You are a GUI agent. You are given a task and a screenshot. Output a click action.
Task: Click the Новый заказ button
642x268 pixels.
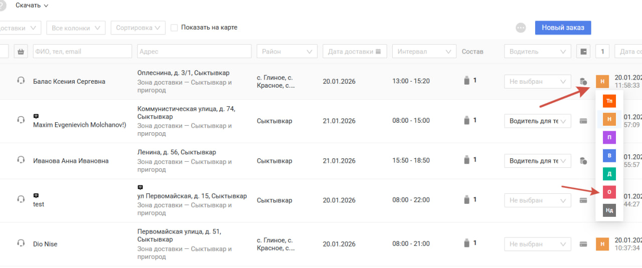[x=563, y=28]
